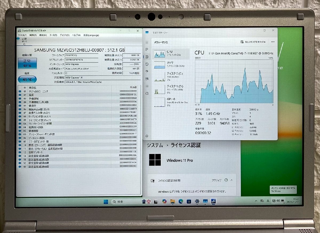Open the Task Manager more options (…) menu
Viewport: 320px width, 233px height.
(x=273, y=42)
